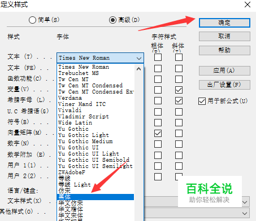Pick Yu Gothic UI Semibold entry
Viewport: 256px width, 221px height.
click(96, 160)
